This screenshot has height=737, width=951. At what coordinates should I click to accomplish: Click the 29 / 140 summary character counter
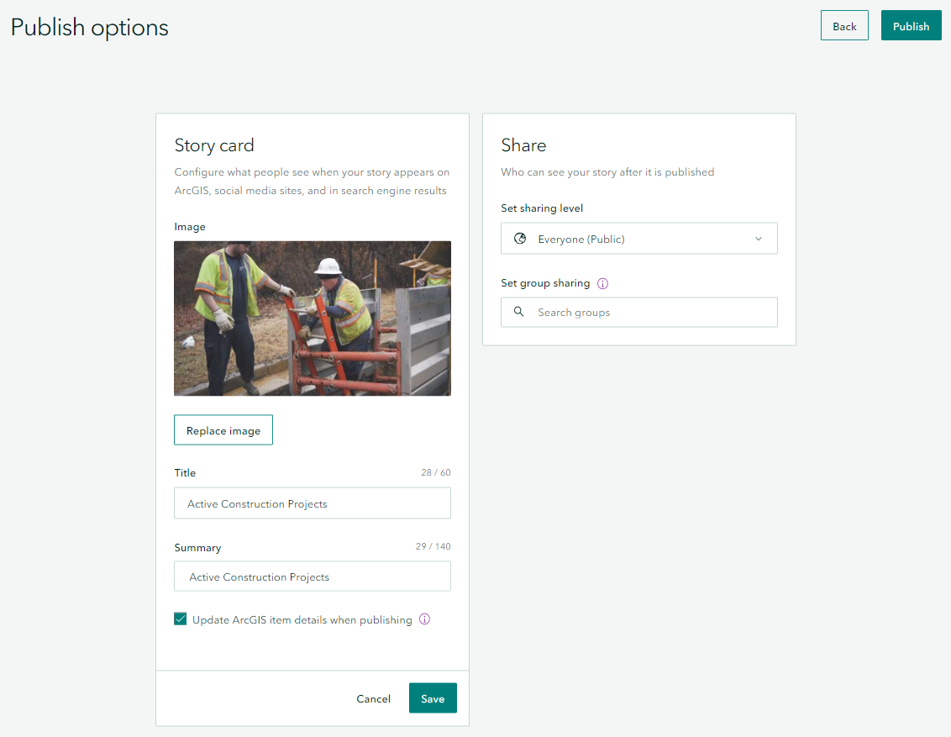click(x=433, y=546)
